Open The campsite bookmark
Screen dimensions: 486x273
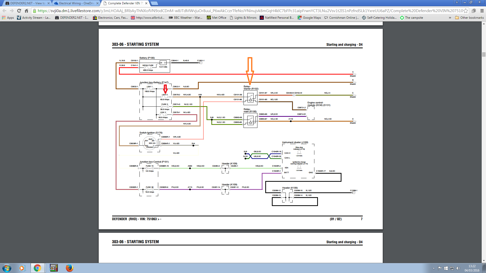click(x=412, y=18)
